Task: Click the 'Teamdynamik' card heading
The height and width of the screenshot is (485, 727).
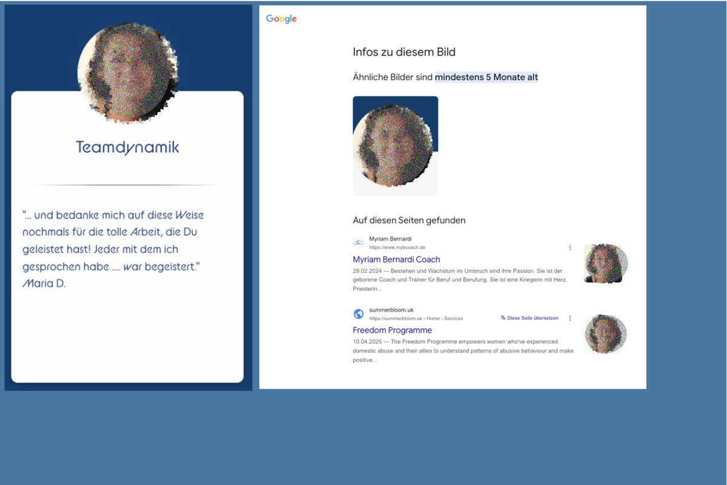Action: pos(127,147)
